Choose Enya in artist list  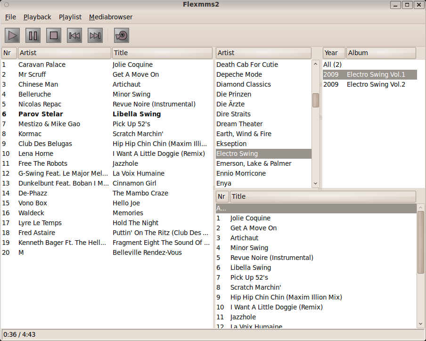(x=263, y=183)
